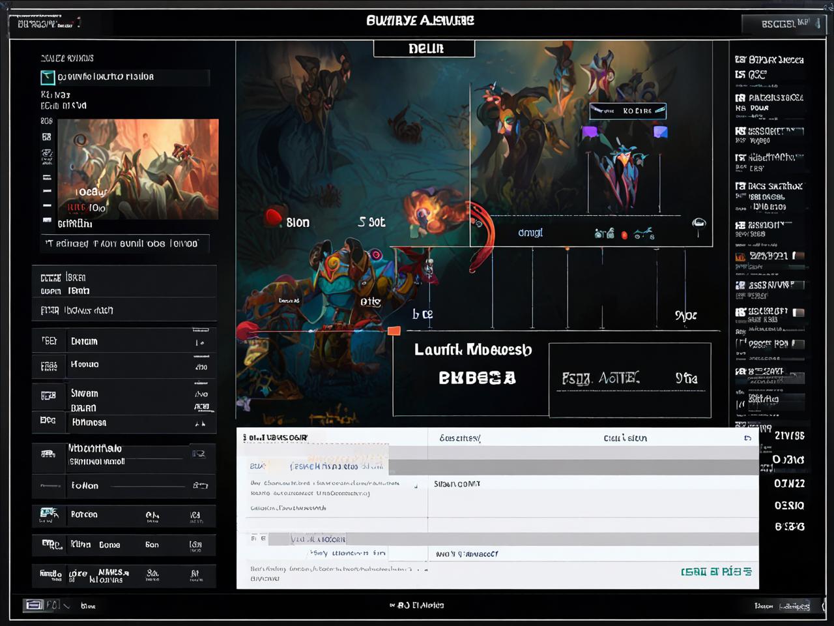Click the middle column header in white panel
Screen dimensions: 834x626
(460, 438)
